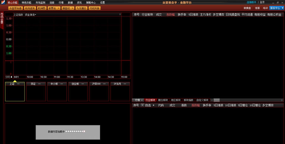Click the 分时 down arrow icon
This screenshot has width=285, height=144.
click(x=11, y=77)
